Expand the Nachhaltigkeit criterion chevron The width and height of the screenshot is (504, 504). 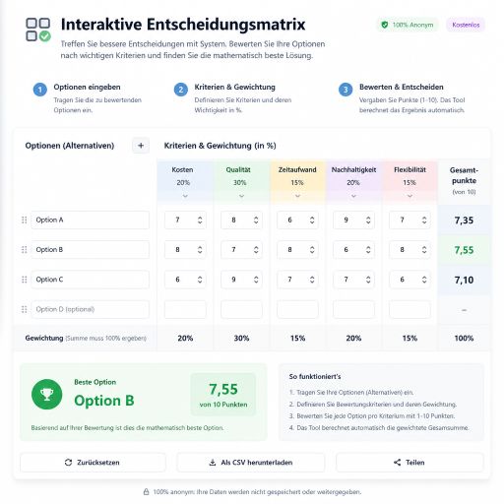click(353, 196)
